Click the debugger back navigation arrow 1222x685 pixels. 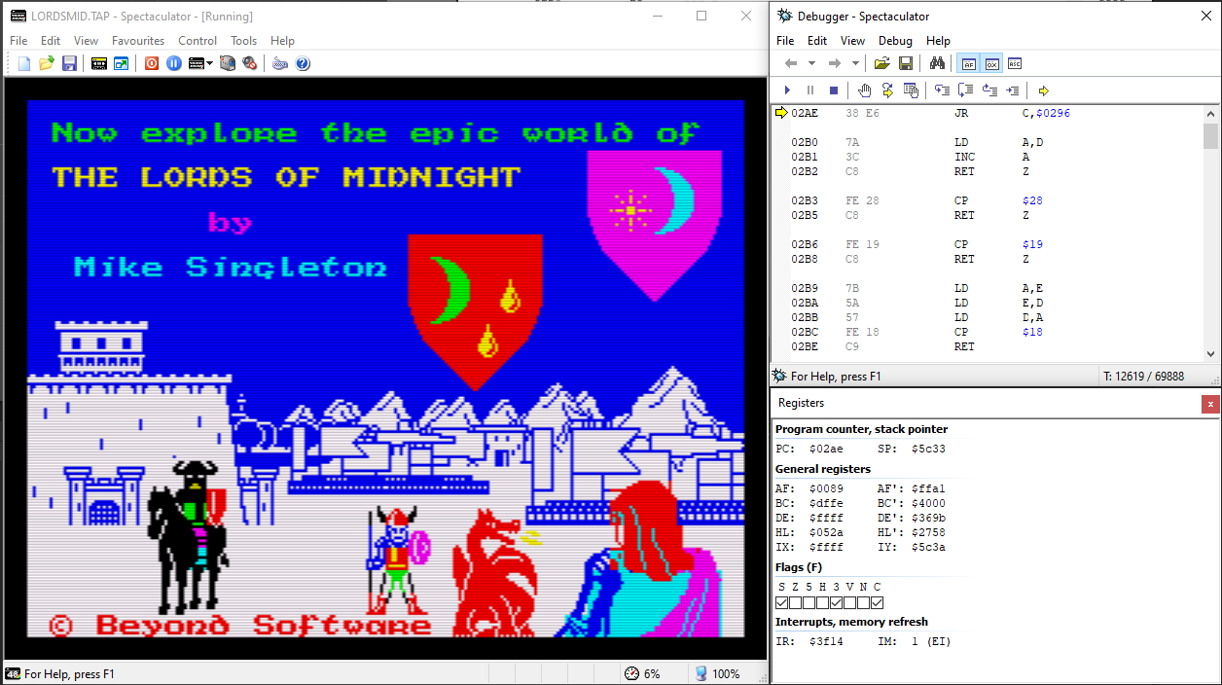(x=791, y=63)
